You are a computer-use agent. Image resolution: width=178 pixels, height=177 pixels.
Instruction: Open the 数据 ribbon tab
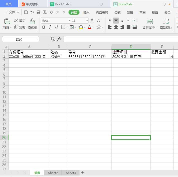(130, 12)
